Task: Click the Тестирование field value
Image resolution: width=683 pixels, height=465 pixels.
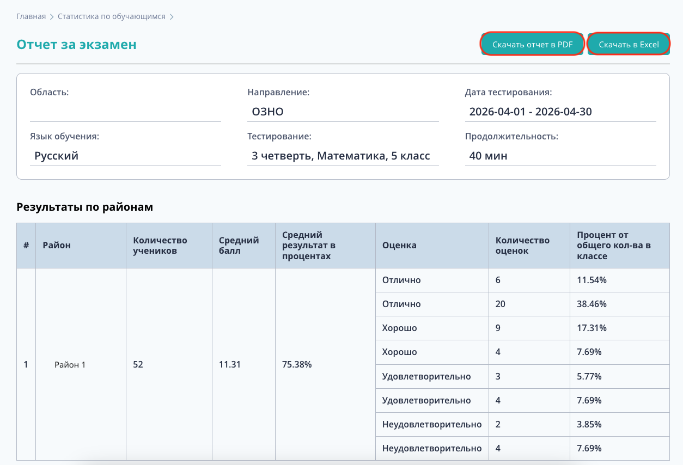Action: [x=343, y=156]
